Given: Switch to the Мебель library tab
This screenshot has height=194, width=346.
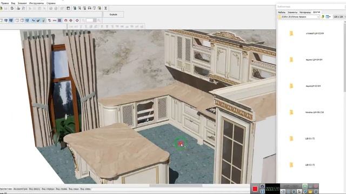Looking at the screenshot, I should point(282,12).
